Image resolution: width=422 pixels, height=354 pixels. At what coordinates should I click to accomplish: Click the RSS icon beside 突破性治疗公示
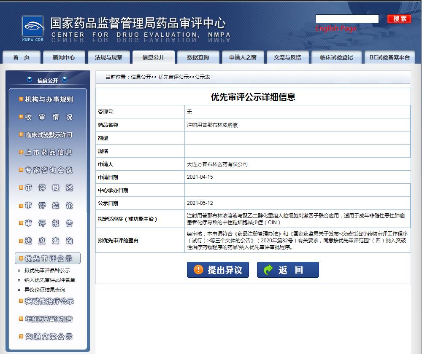pos(21,301)
